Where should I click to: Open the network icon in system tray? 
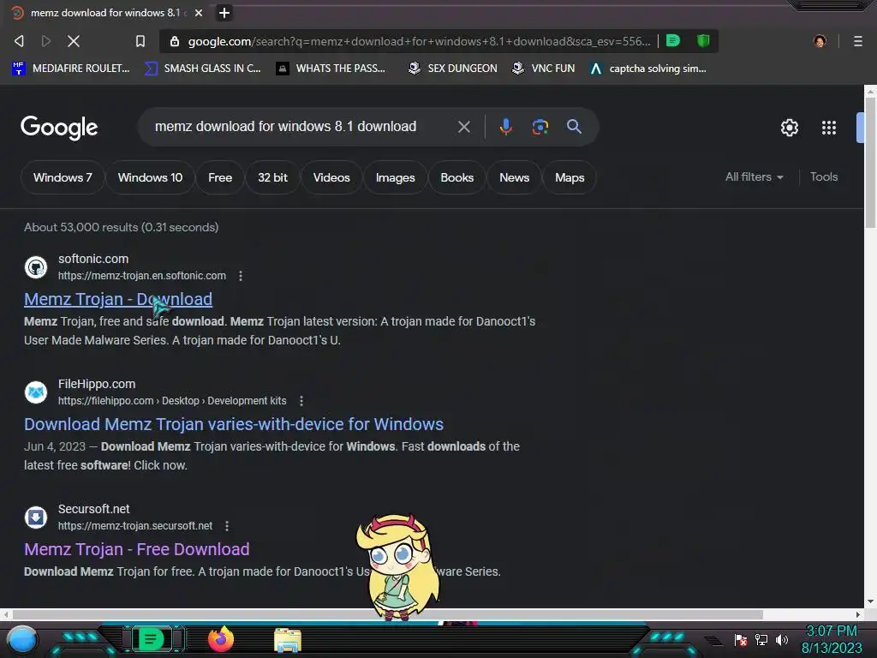point(761,639)
